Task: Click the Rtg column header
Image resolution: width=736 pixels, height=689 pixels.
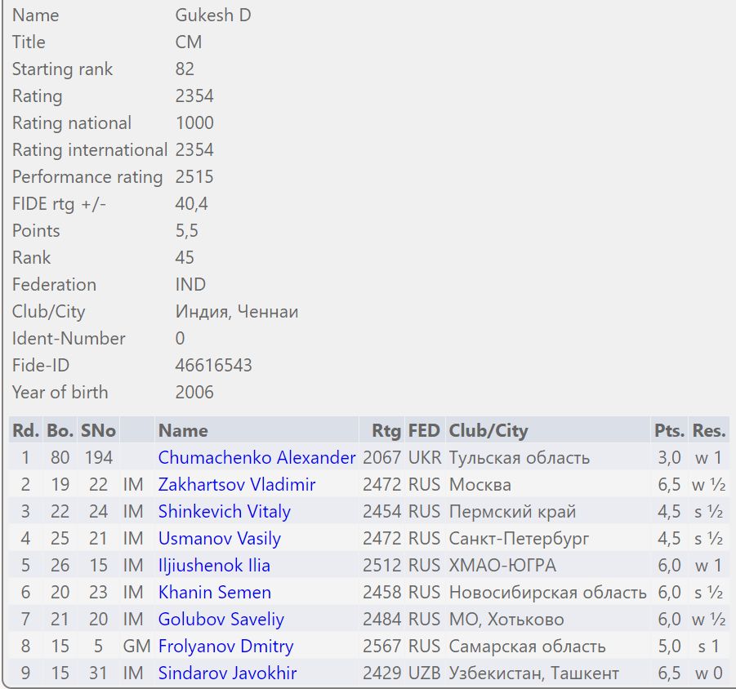Action: 386,430
